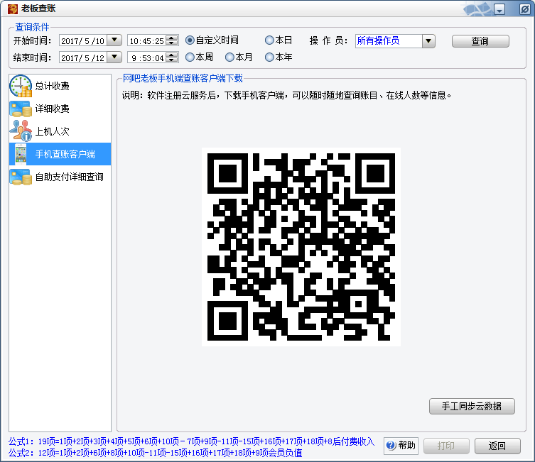Click the 网吧老板手机端查账客户端下载 heading
This screenshot has height=462, width=535.
point(183,78)
